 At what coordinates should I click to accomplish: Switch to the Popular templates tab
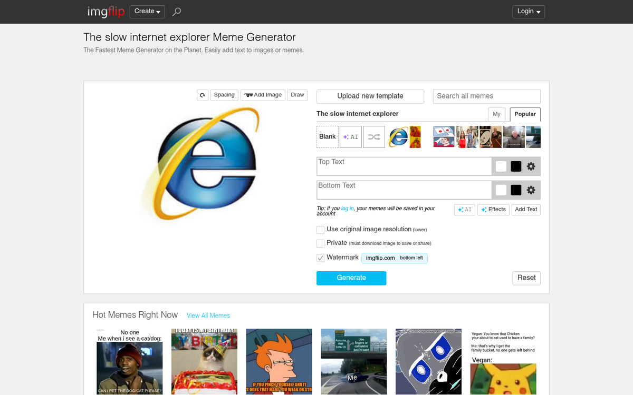click(x=525, y=114)
